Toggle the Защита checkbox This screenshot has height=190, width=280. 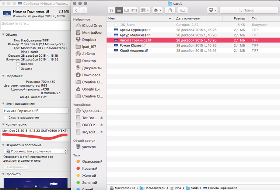coord(18,68)
